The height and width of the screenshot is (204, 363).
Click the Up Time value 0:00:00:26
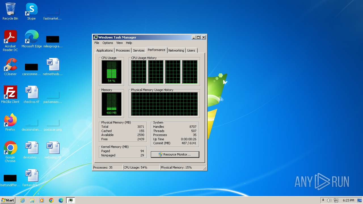(x=189, y=139)
